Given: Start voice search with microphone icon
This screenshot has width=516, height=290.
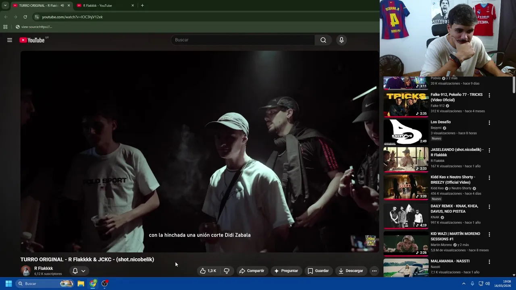Looking at the screenshot, I should coord(341,40).
